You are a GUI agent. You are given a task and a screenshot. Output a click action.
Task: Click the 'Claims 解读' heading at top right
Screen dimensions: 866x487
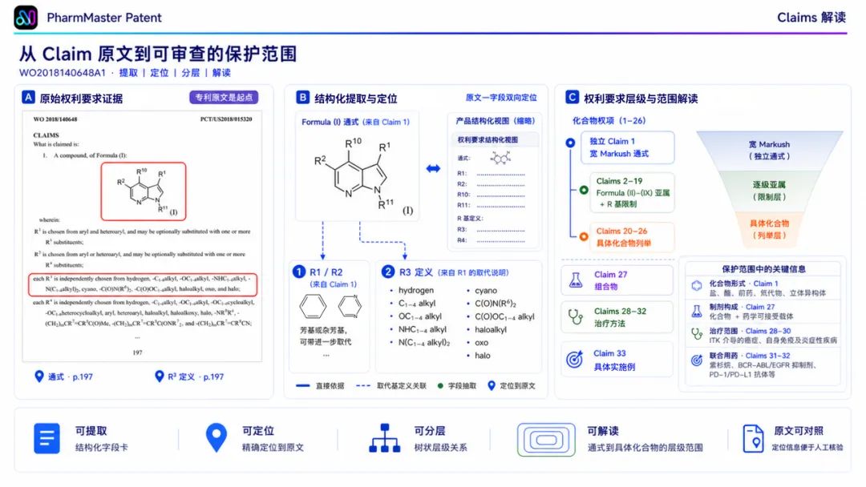pyautogui.click(x=811, y=18)
